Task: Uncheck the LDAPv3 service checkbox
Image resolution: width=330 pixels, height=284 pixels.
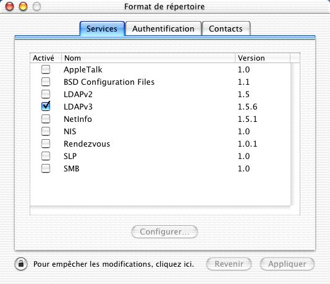Action: [x=46, y=106]
